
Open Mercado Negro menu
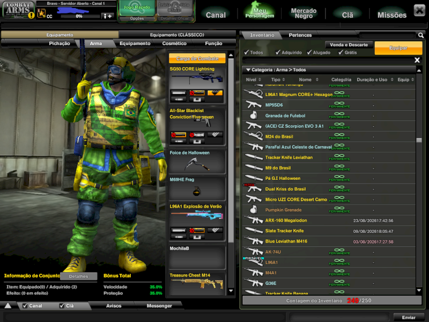click(304, 13)
